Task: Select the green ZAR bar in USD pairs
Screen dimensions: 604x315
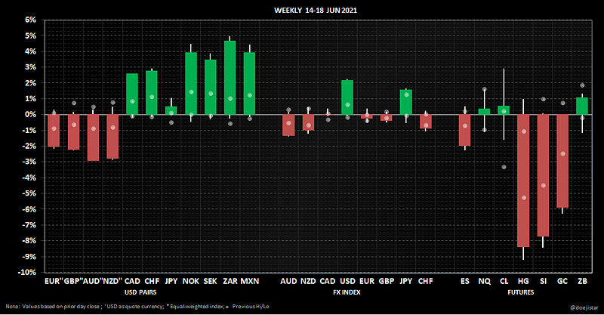Action: tap(230, 77)
